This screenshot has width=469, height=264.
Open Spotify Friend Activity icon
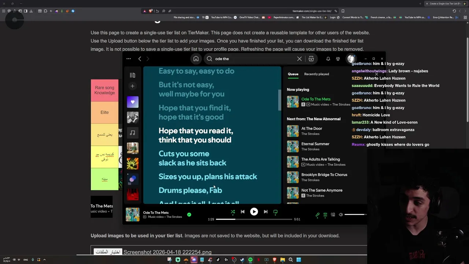(x=338, y=59)
